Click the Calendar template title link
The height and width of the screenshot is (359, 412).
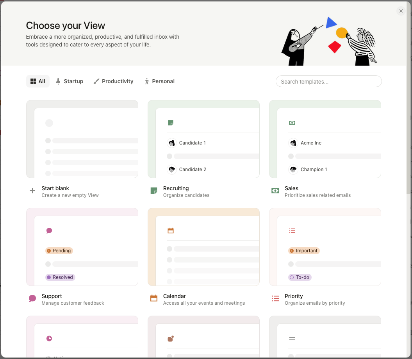(x=175, y=296)
